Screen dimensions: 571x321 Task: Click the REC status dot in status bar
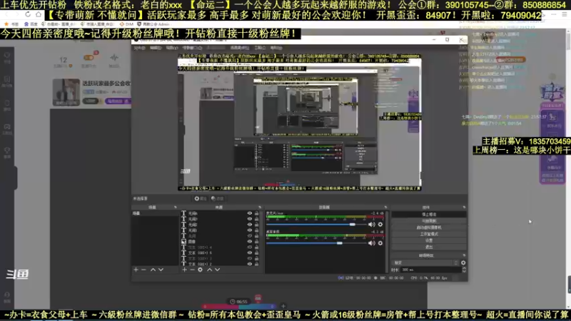(375, 277)
